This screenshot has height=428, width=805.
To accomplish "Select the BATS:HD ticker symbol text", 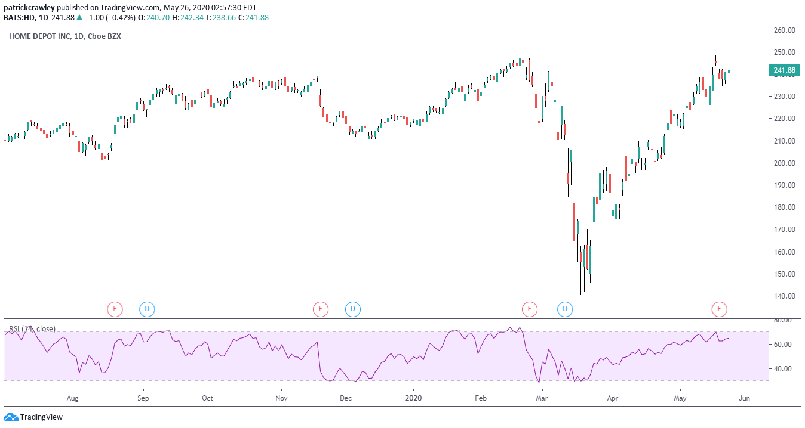I will [19, 18].
